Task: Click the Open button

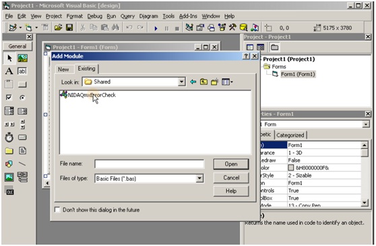Action: point(231,164)
